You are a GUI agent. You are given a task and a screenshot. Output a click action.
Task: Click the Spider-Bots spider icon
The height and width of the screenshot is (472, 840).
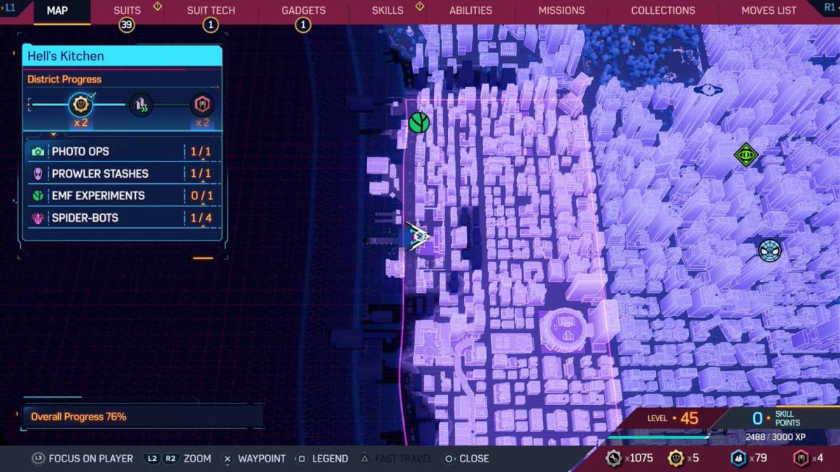(37, 218)
